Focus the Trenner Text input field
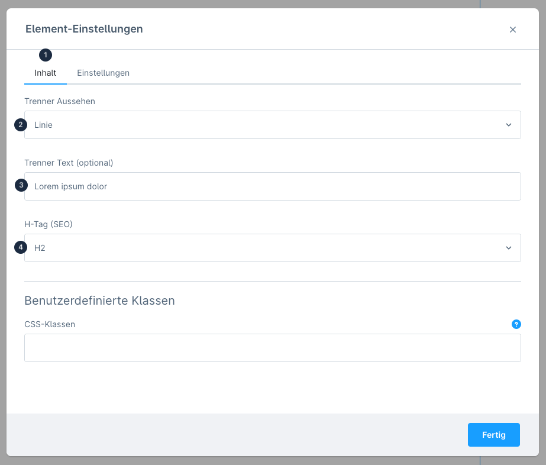 [272, 186]
